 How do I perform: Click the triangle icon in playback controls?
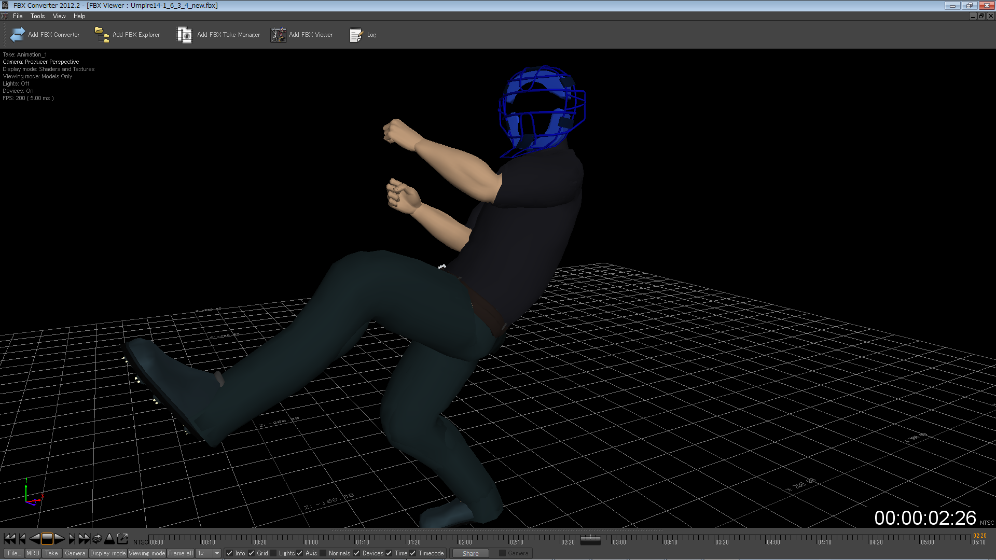pyautogui.click(x=109, y=539)
